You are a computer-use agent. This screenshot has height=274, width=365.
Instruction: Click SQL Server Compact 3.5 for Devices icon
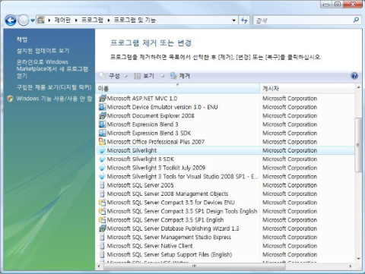point(102,203)
